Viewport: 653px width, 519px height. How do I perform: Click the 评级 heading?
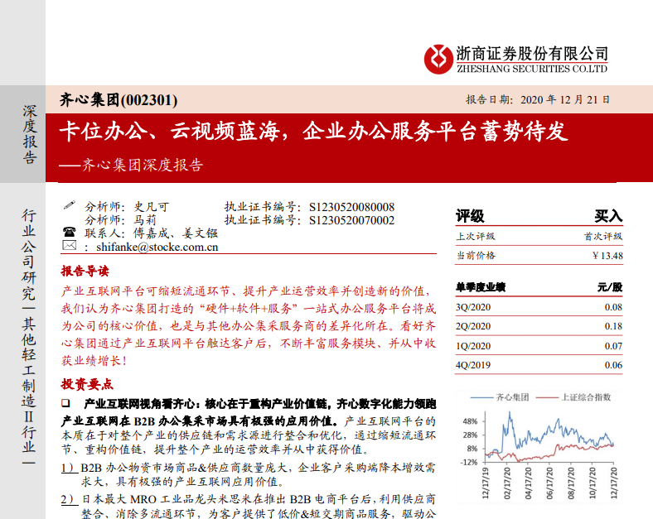[x=470, y=216]
